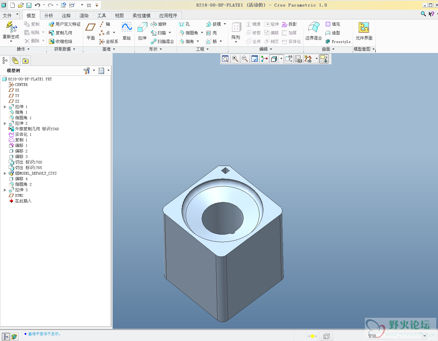Save the model with the floppy icon

click(x=29, y=5)
